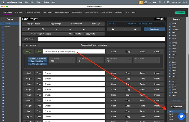The width and height of the screenshot is (189, 122).
Task: Open Msg 1 Type selector
Action: tap(74, 51)
